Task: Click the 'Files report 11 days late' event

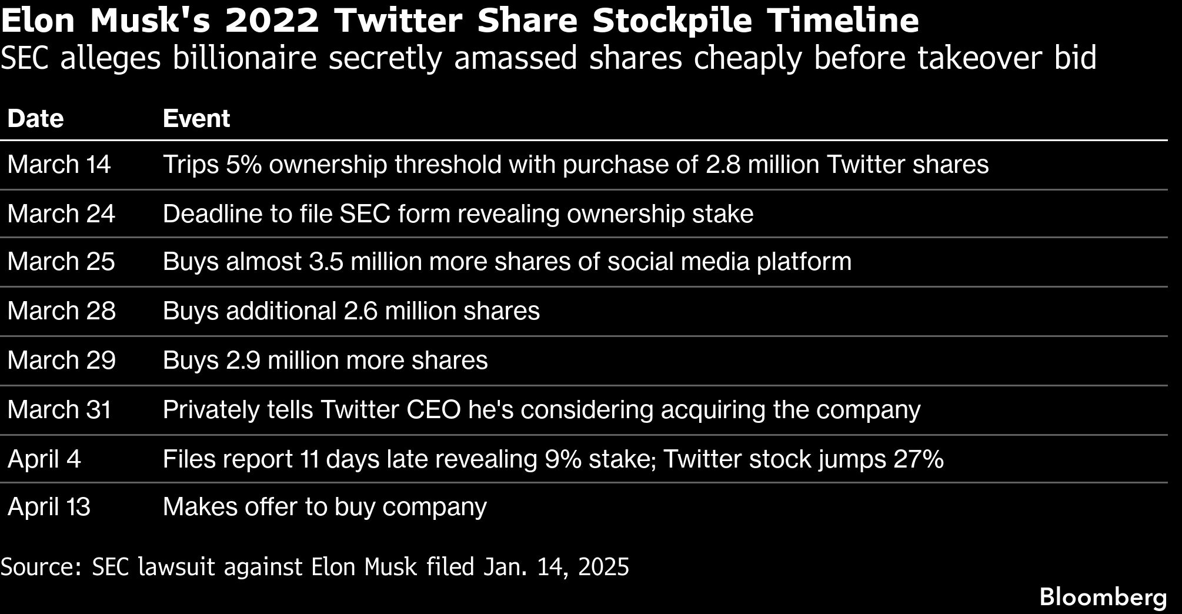Action: (x=553, y=459)
